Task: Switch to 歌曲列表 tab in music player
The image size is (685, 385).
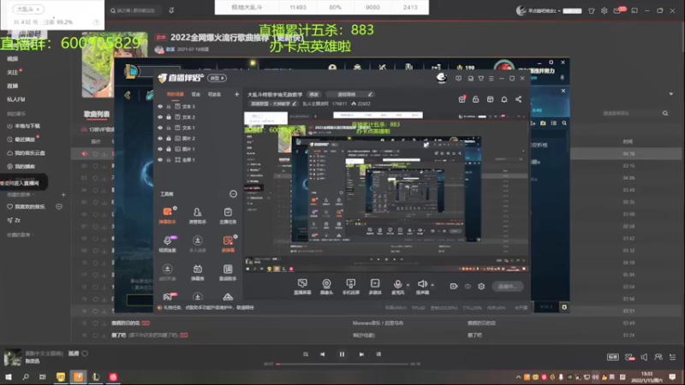Action: coord(97,114)
